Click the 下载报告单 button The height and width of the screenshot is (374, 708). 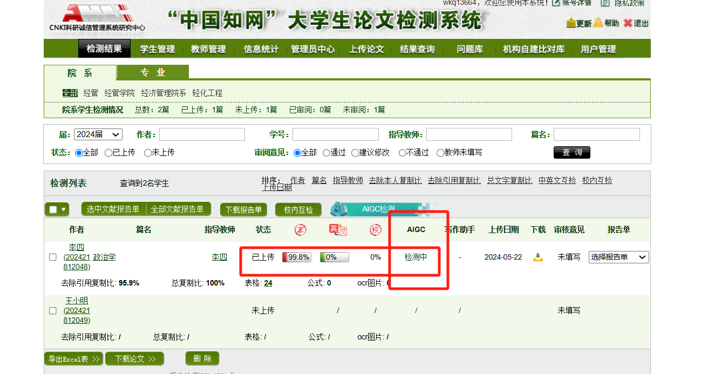point(243,209)
